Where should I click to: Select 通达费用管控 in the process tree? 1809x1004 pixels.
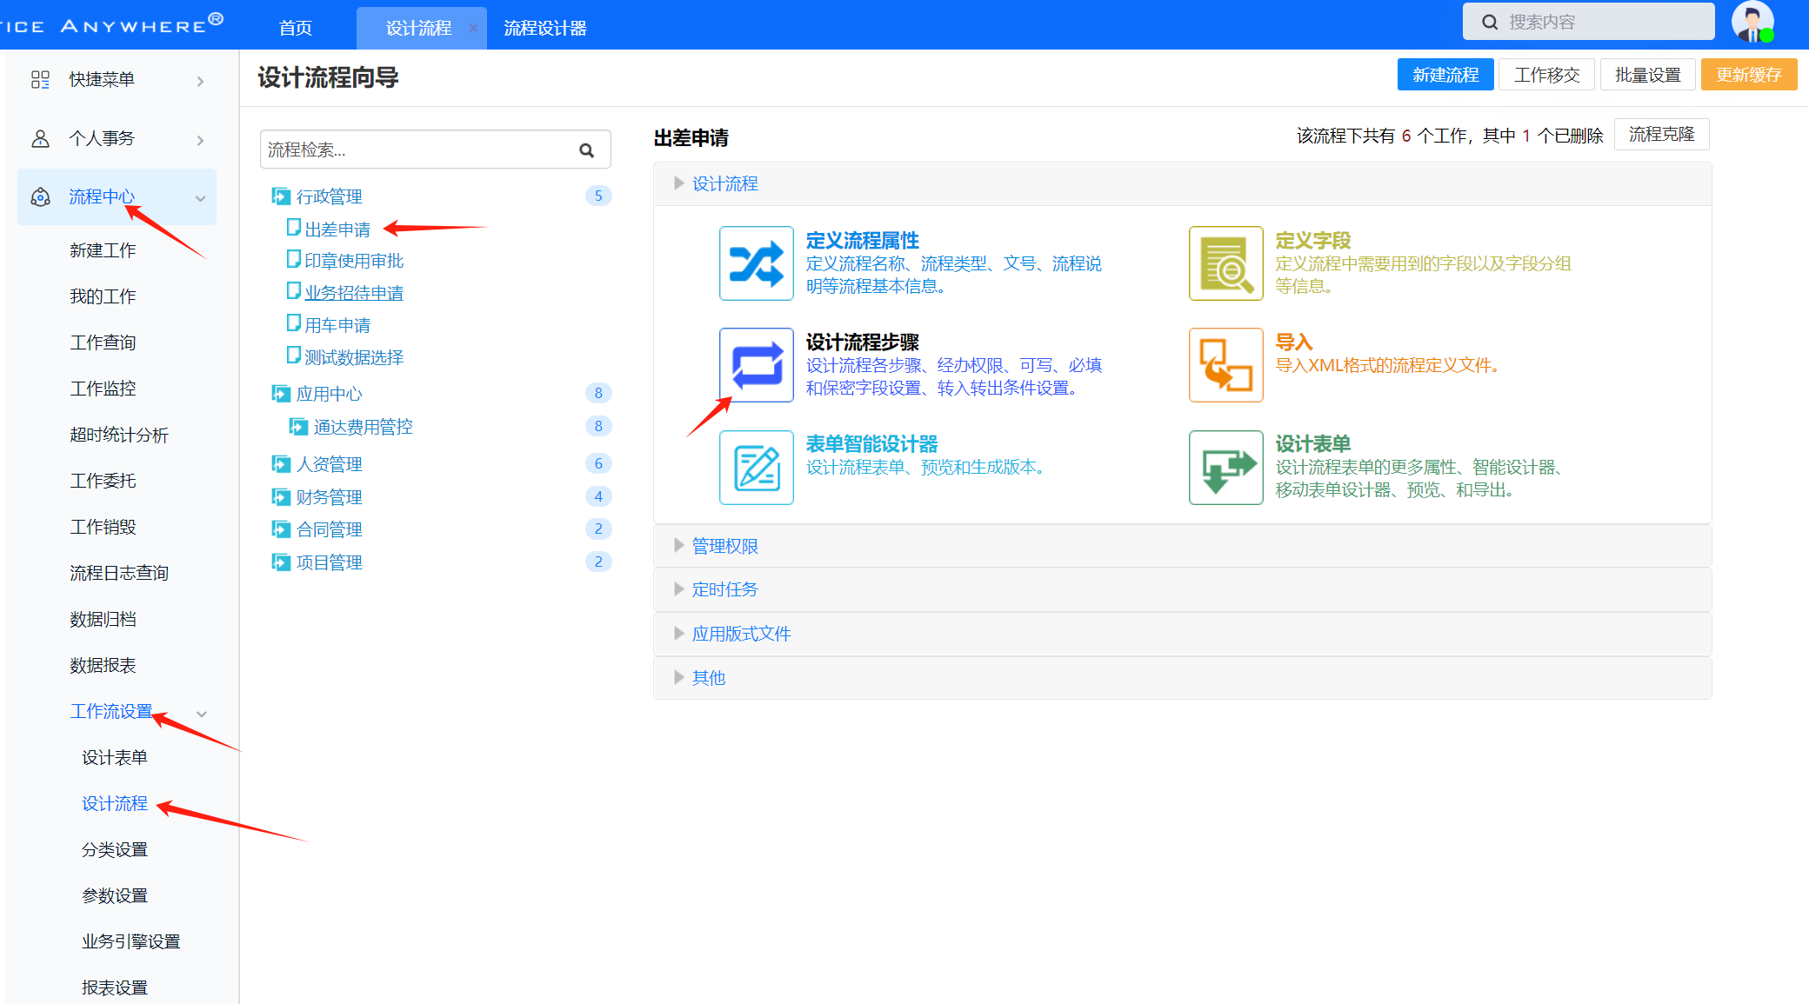coord(363,427)
